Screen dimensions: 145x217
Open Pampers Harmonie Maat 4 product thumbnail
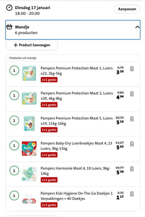pos(29,174)
